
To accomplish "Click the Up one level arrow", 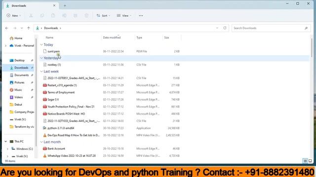I will [x=29, y=28].
